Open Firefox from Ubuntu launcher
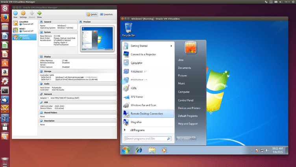 click(5, 18)
